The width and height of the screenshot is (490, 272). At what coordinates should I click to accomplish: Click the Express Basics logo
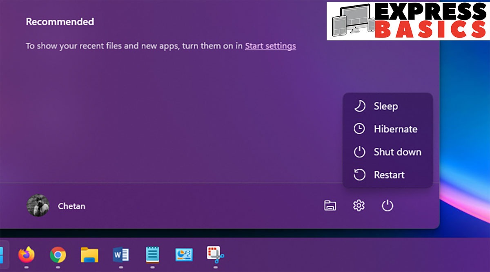pyautogui.click(x=408, y=20)
